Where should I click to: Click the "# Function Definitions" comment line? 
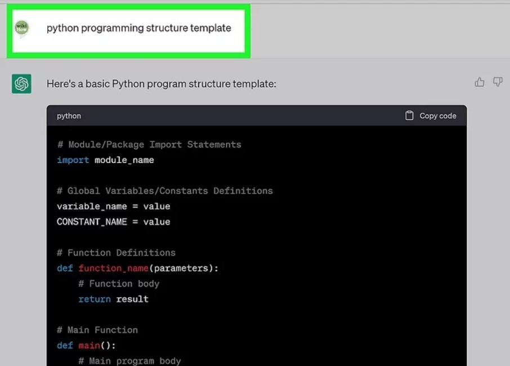tap(116, 253)
